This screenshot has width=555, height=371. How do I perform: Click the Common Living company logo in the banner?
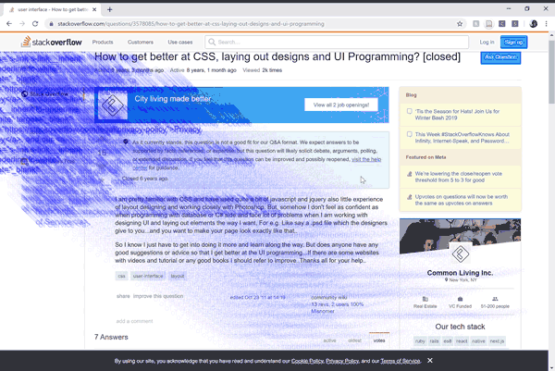[x=113, y=105]
